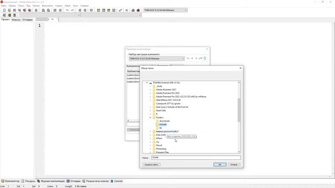This screenshot has width=335, height=188.
Task: Open the Результаты поиска bottom tab
Action: pos(95,181)
